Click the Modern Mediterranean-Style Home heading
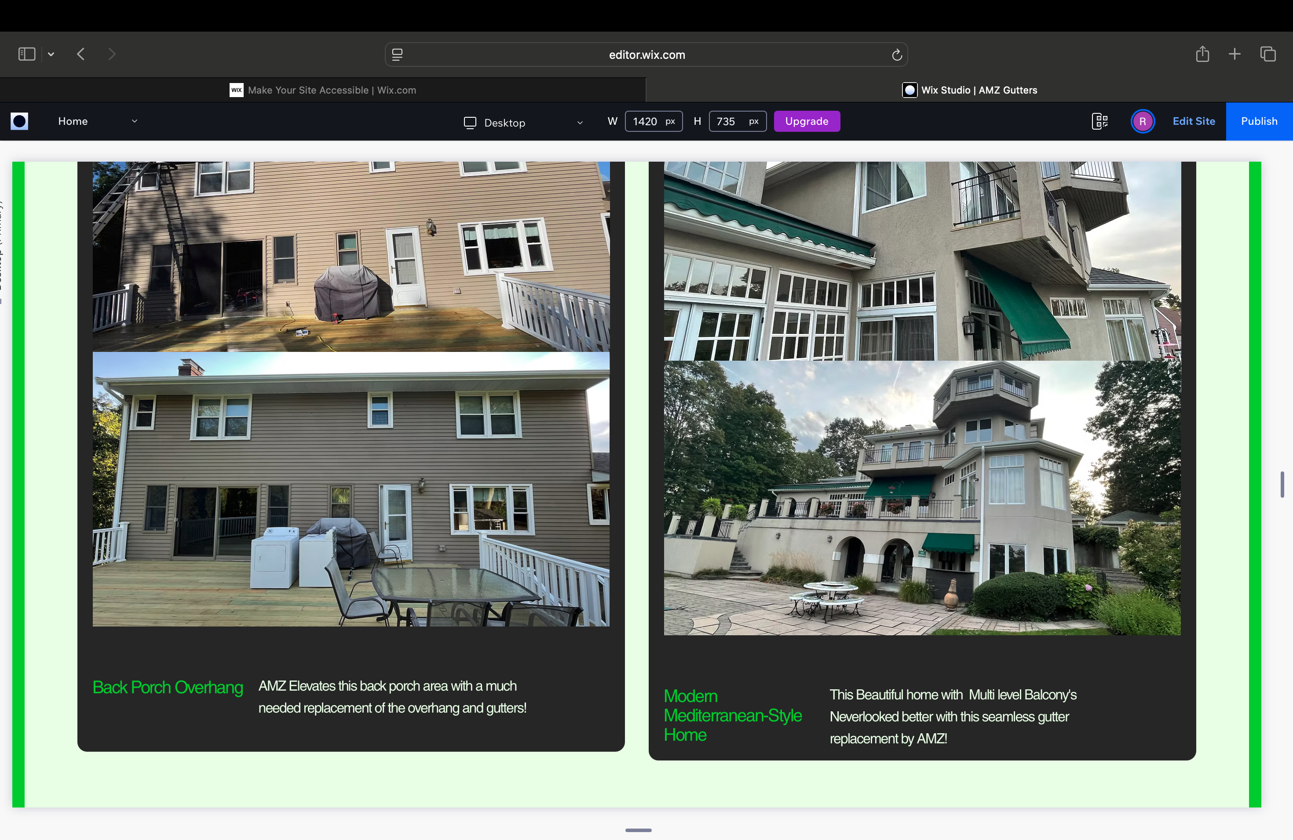 pos(733,715)
